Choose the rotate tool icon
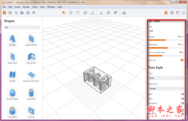Viewport: 188px width, 121px height. (x=78, y=13)
